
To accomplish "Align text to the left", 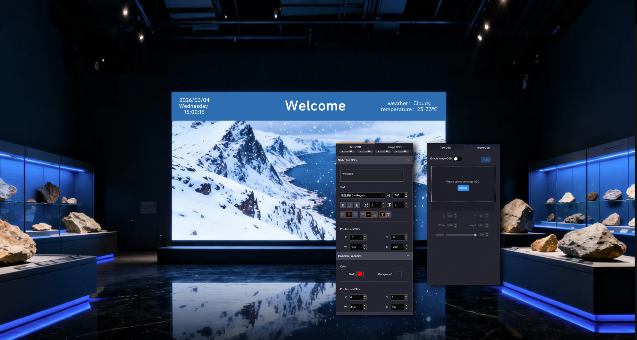I will (343, 215).
